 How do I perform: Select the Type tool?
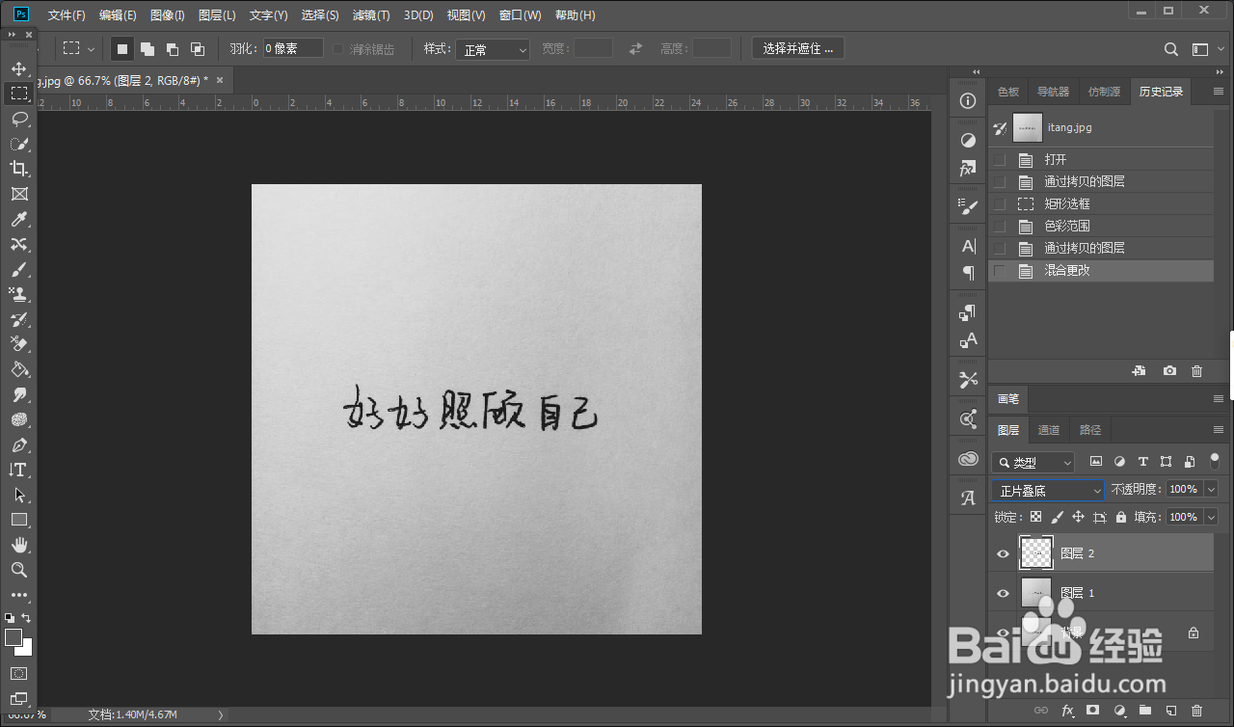pyautogui.click(x=18, y=470)
